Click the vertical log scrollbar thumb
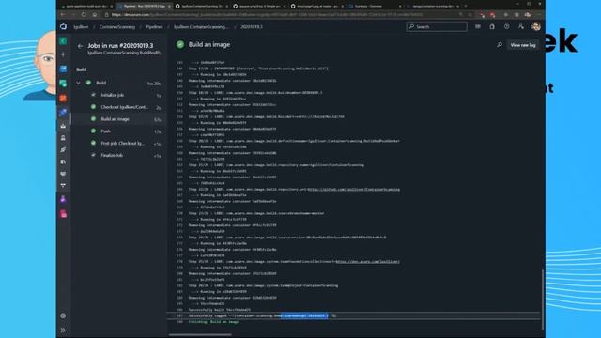This screenshot has width=601, height=338. [543, 300]
